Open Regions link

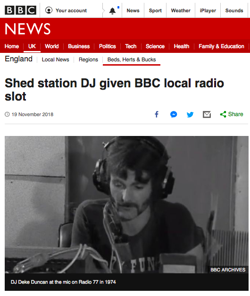[x=88, y=59]
